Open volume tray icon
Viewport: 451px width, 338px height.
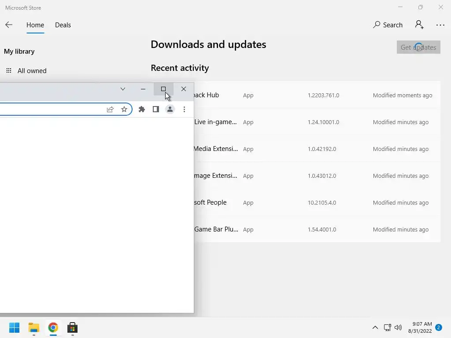point(398,327)
